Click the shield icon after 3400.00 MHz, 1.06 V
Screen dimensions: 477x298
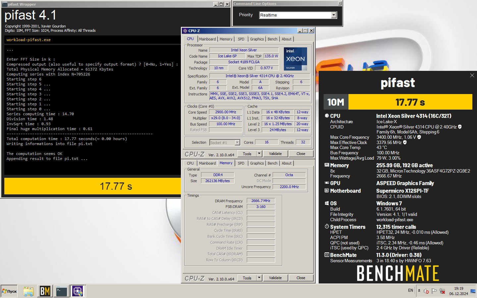coord(419,137)
